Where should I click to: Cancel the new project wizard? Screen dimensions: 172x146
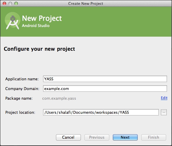tap(68, 137)
